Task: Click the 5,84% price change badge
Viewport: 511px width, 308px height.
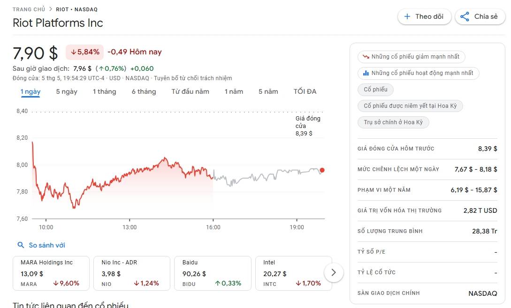Action: pos(85,52)
